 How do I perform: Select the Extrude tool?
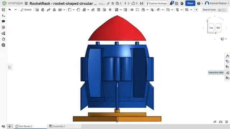pyautogui.click(x=37, y=10)
